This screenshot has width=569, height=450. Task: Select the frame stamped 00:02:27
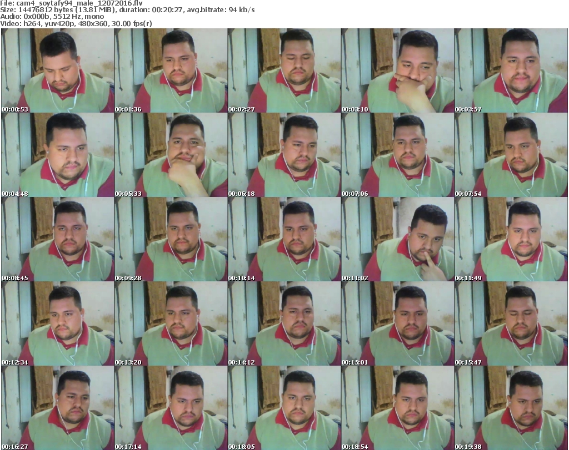(x=284, y=70)
